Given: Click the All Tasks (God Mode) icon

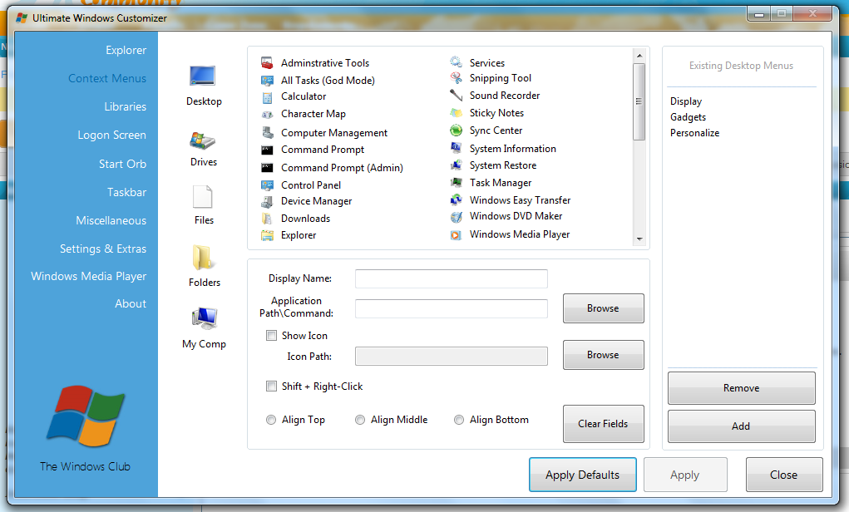Looking at the screenshot, I should [x=267, y=81].
